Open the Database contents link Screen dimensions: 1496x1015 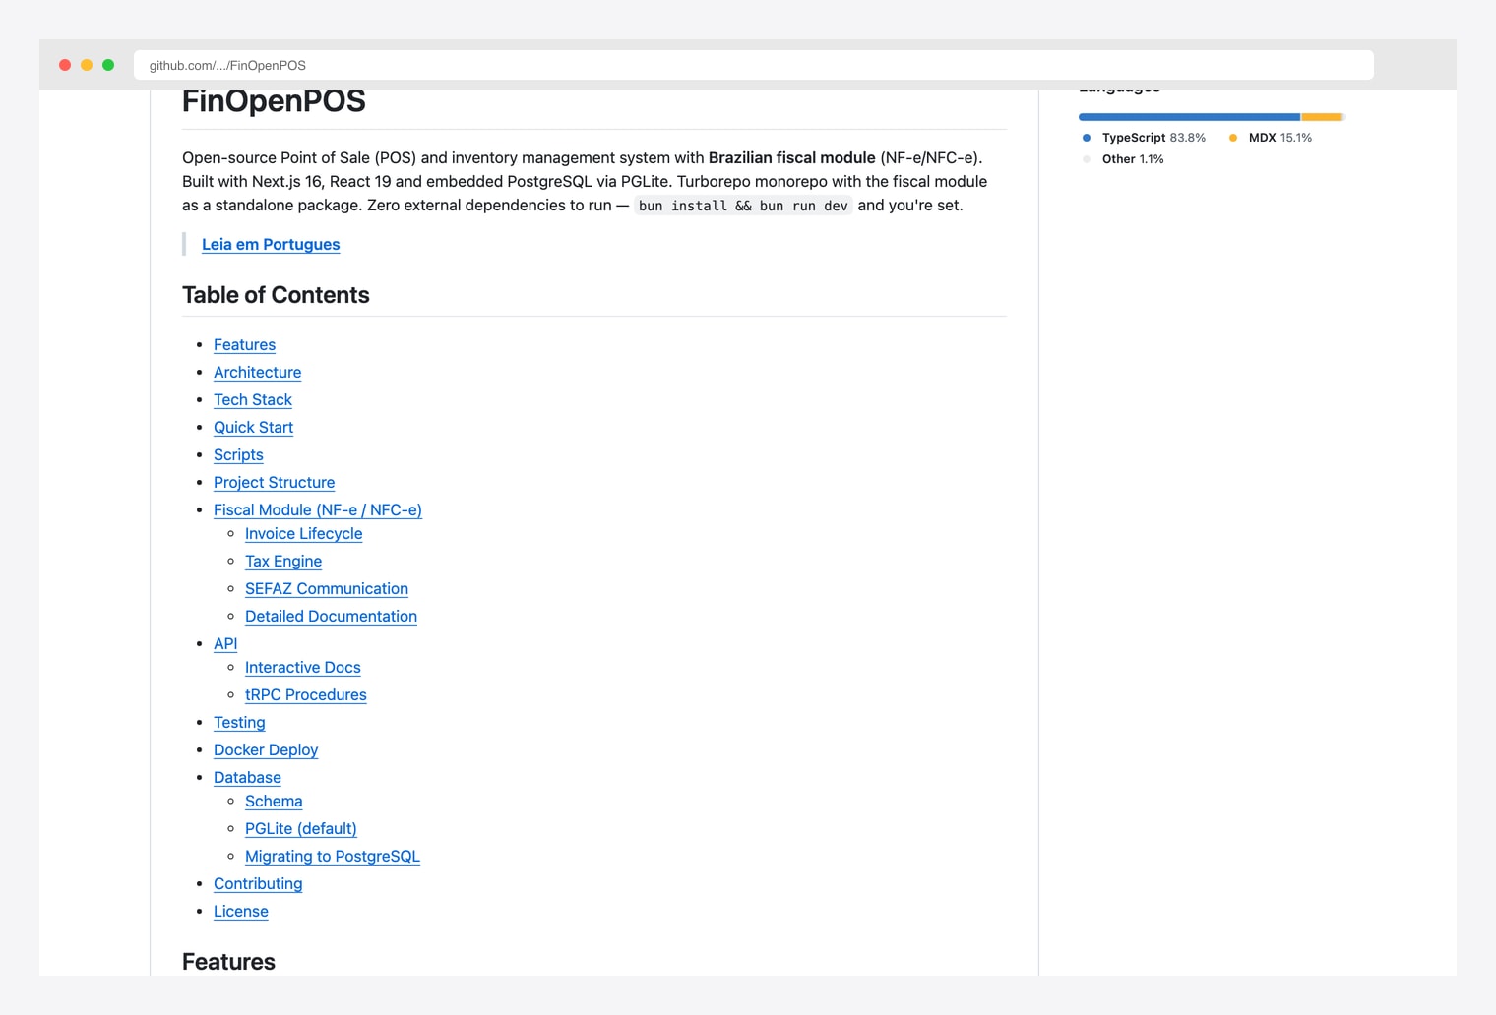coord(247,777)
